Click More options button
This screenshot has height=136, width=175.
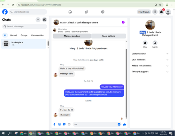pyautogui.click(x=108, y=36)
